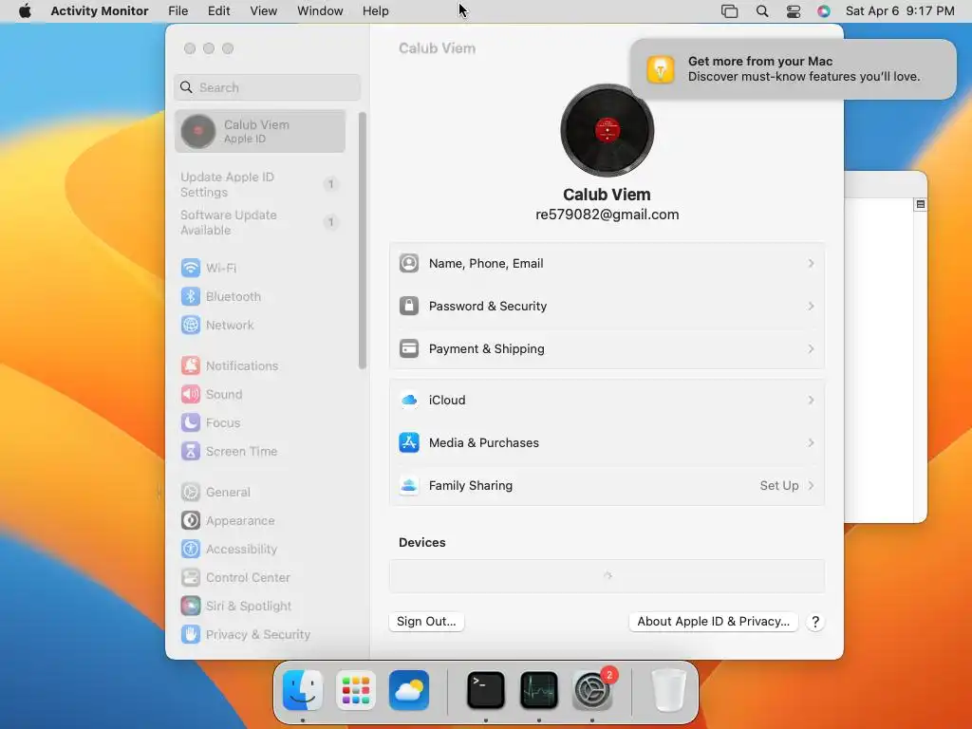Viewport: 972px width, 729px height.
Task: Click the Family Sharing icon
Action: pyautogui.click(x=408, y=485)
